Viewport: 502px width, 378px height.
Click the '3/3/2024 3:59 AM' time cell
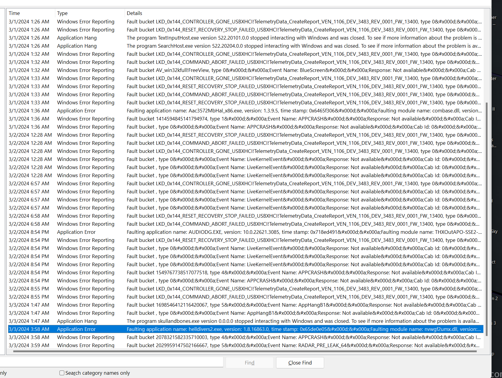[x=29, y=345]
